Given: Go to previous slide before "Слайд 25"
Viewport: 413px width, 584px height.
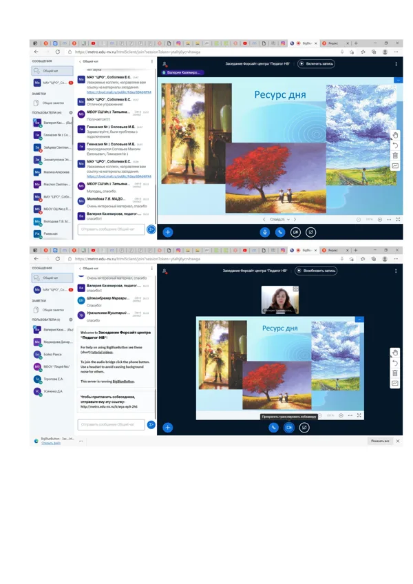Looking at the screenshot, I should [x=264, y=220].
